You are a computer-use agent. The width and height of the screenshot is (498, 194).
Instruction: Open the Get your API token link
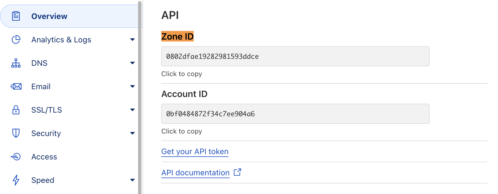coord(195,151)
